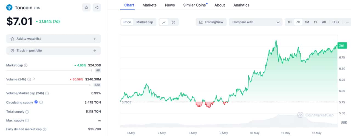Open the About tab
Screen dimensions: 351x136
tap(220, 5)
